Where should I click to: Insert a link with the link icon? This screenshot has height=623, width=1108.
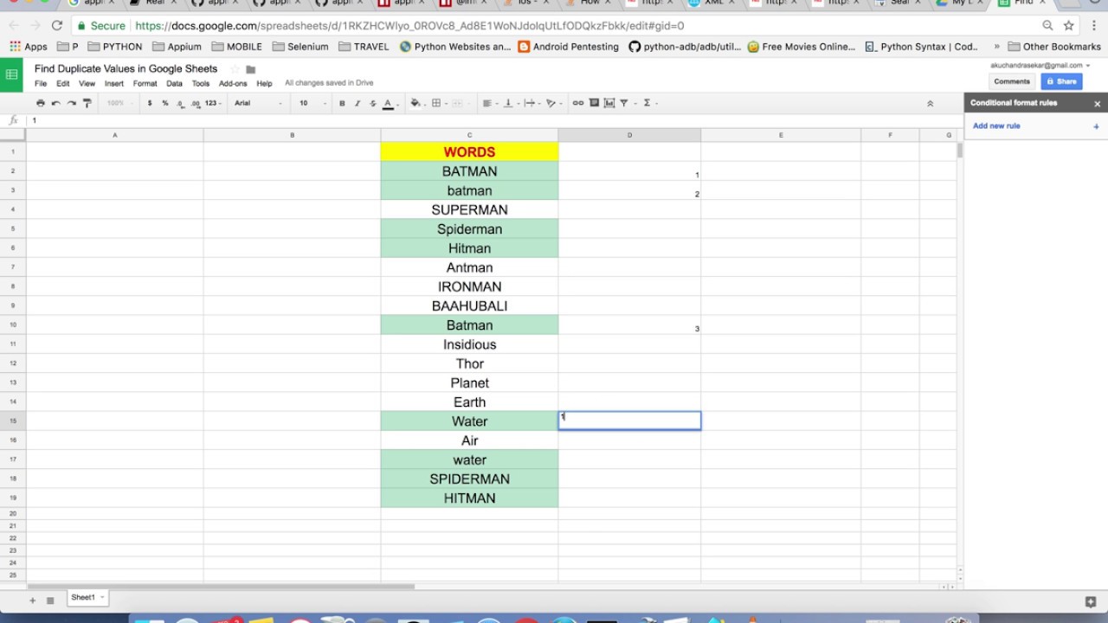(x=578, y=103)
